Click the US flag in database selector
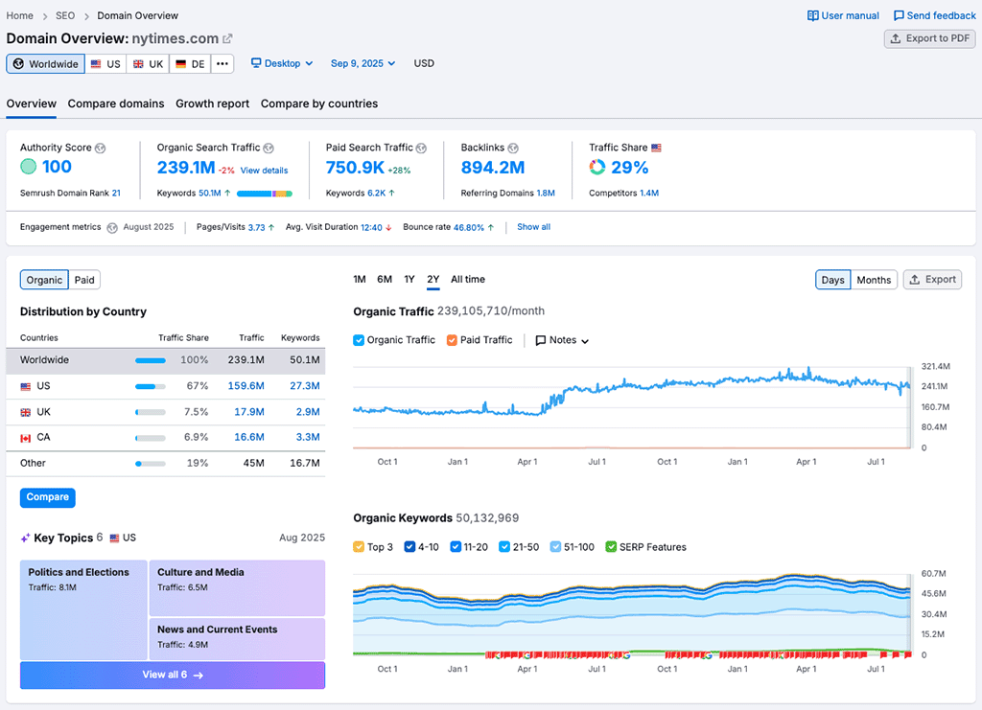The height and width of the screenshot is (710, 982). [96, 64]
